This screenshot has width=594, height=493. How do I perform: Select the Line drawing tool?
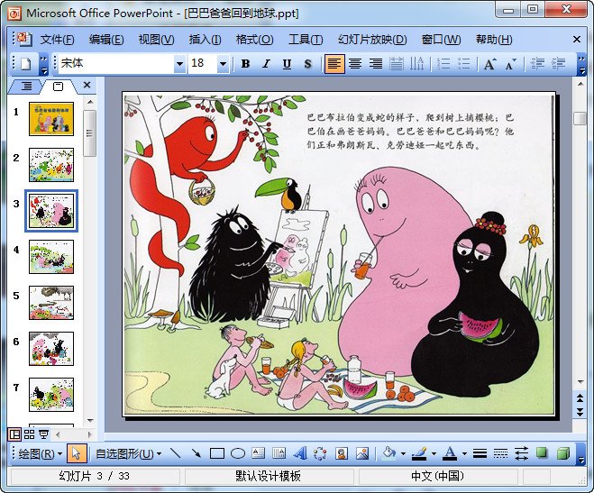click(x=175, y=452)
